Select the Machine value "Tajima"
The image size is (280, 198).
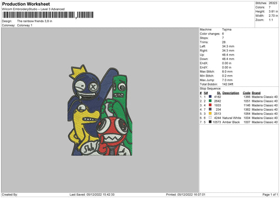click(227, 29)
